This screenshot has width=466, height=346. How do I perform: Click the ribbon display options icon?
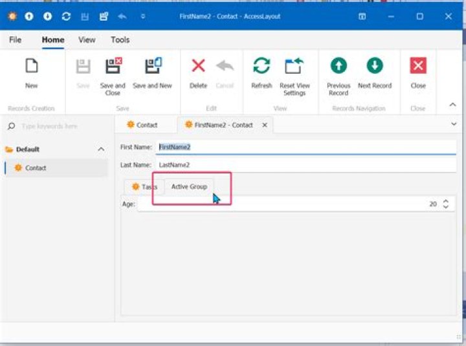click(362, 16)
